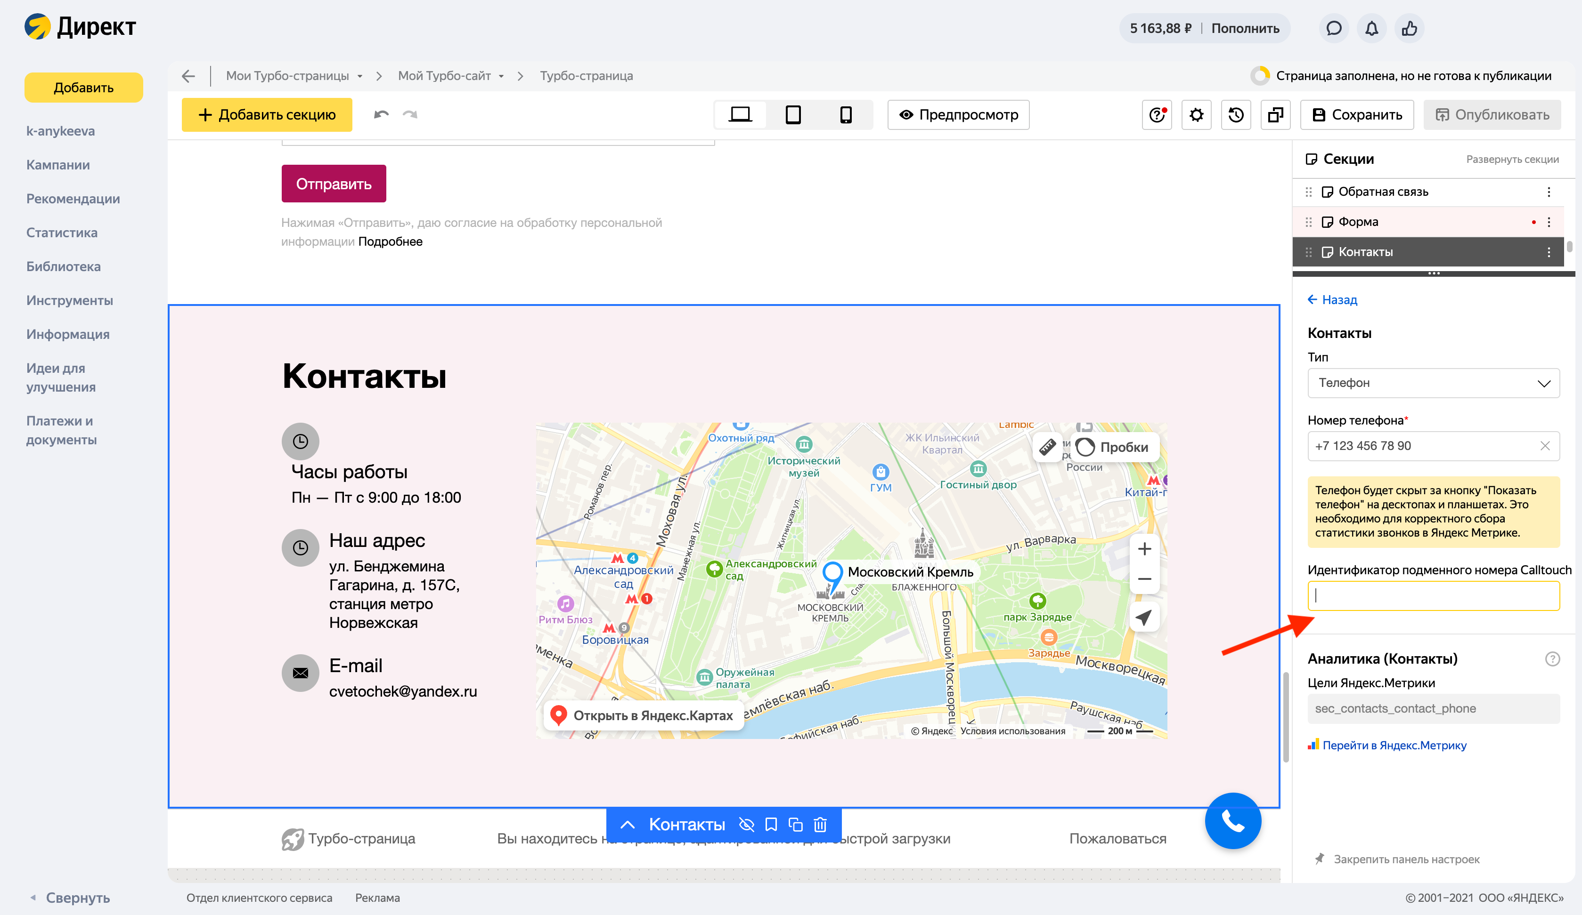Switch to mobile phone view
Screen dimensions: 1582x915
click(846, 115)
